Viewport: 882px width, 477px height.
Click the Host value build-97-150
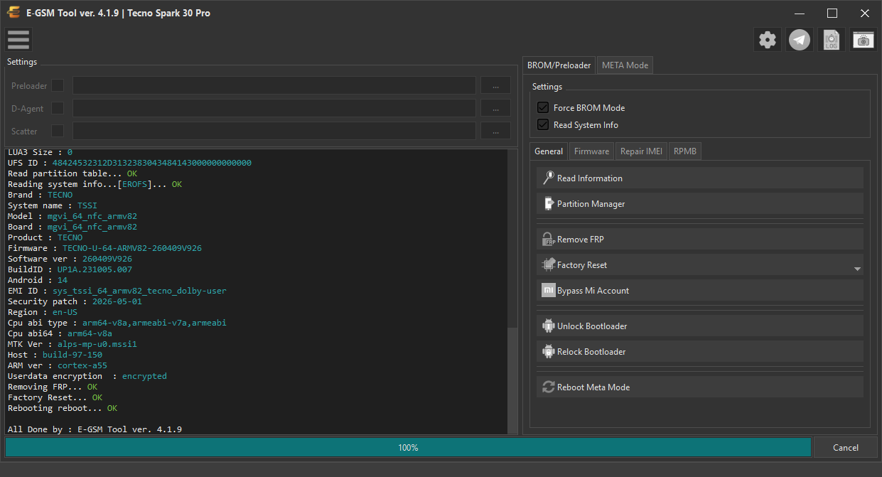coord(72,355)
